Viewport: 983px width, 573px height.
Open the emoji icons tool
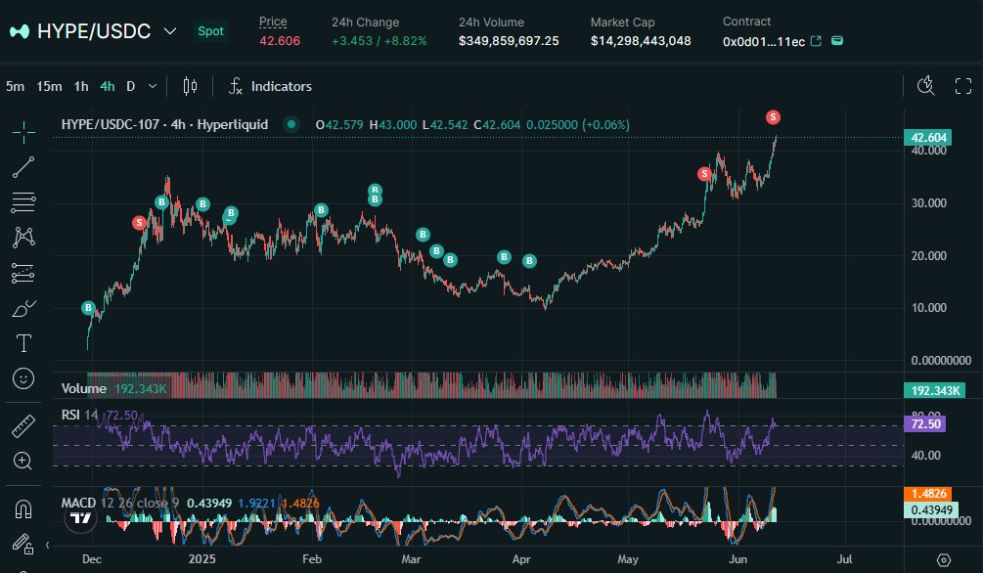tap(23, 378)
